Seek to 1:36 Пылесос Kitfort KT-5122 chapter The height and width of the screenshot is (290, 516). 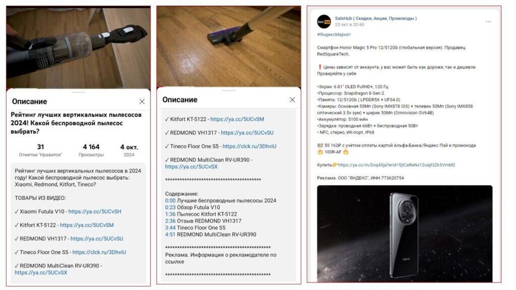(x=170, y=214)
